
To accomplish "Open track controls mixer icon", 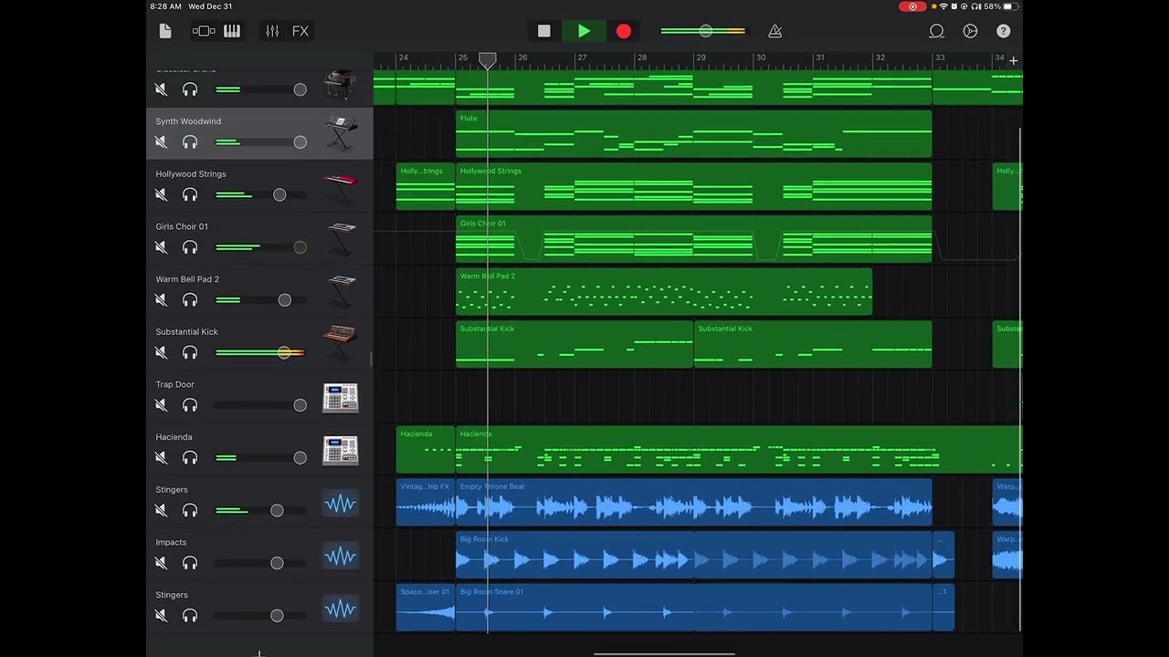I will pos(272,31).
